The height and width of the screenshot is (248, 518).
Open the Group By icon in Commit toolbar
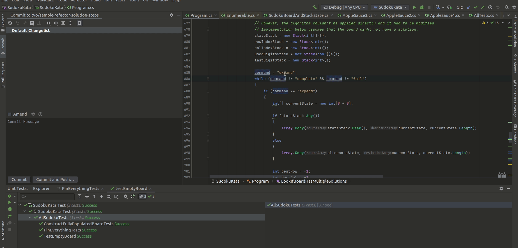(x=49, y=23)
